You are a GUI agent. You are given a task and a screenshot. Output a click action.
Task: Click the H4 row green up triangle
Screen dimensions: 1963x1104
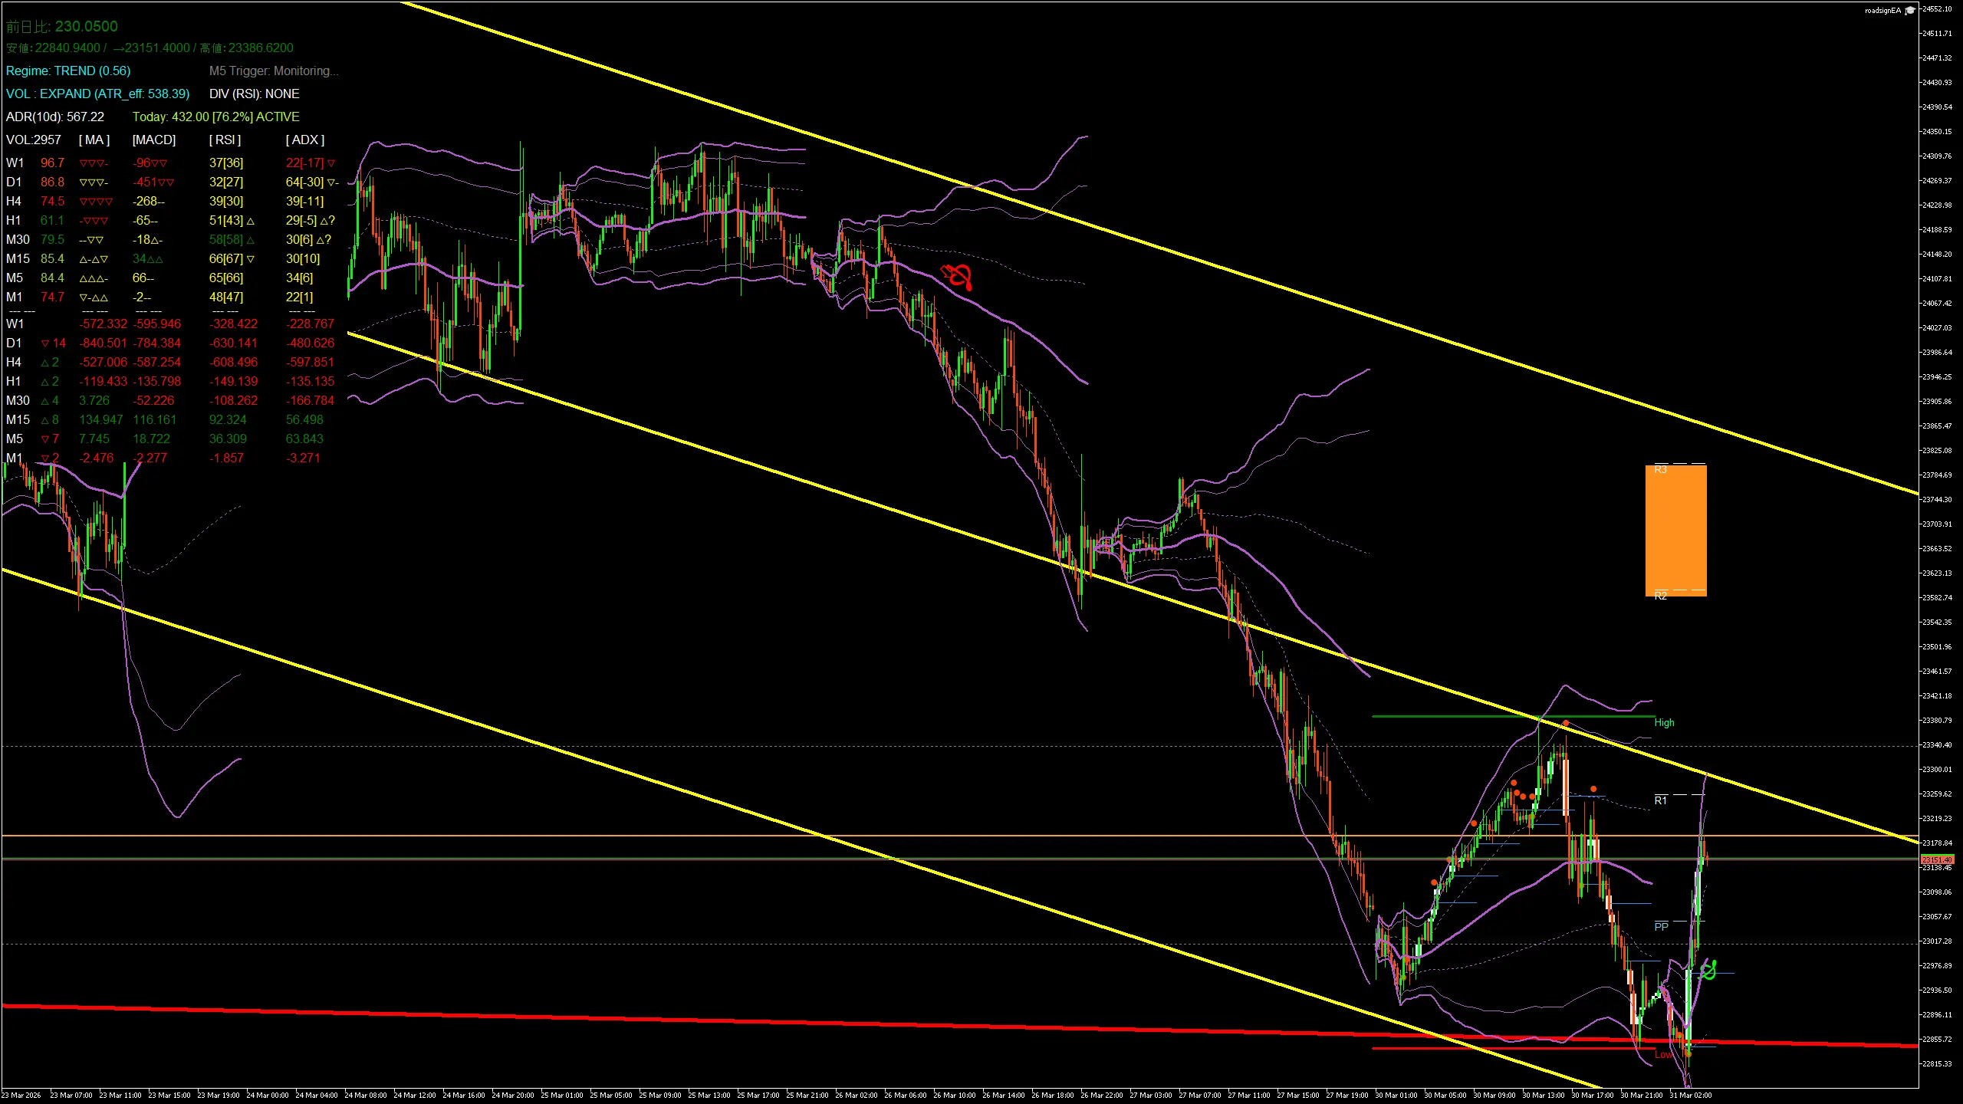pyautogui.click(x=45, y=363)
